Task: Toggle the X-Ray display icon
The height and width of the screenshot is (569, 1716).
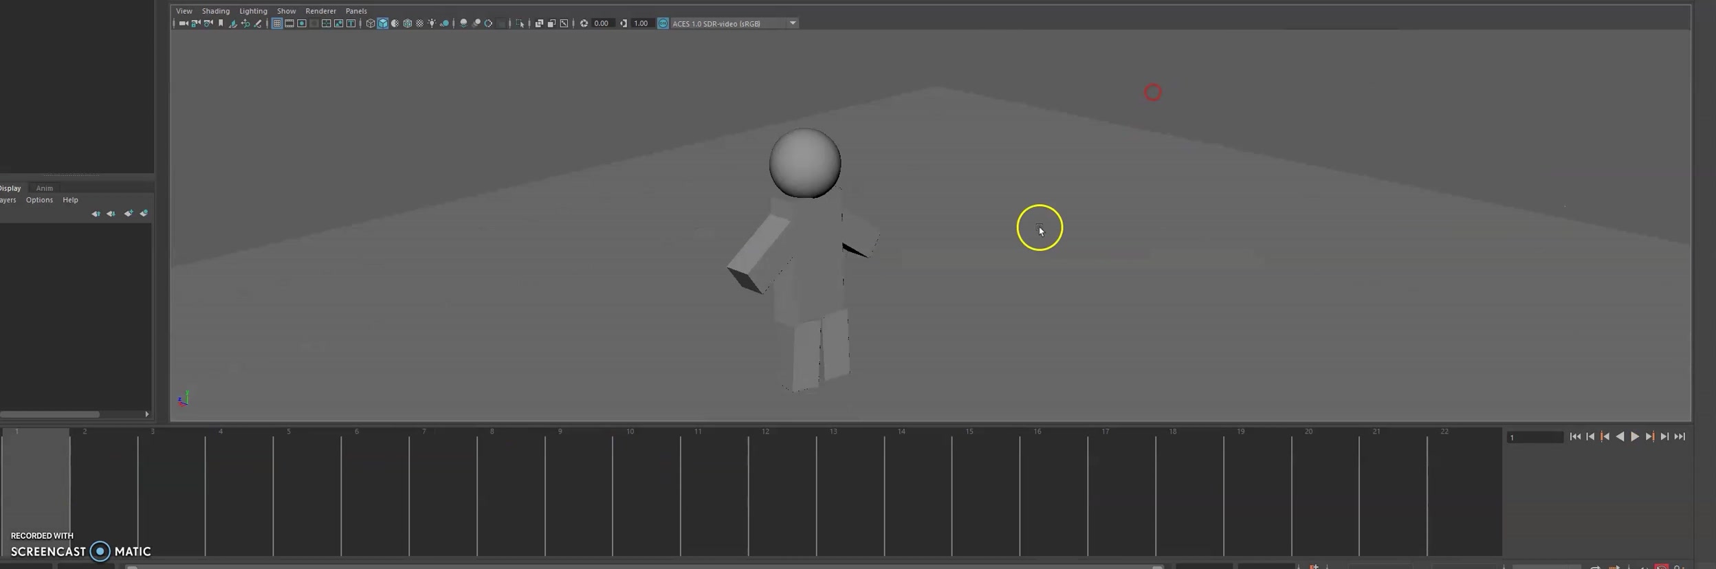Action: pyautogui.click(x=539, y=23)
